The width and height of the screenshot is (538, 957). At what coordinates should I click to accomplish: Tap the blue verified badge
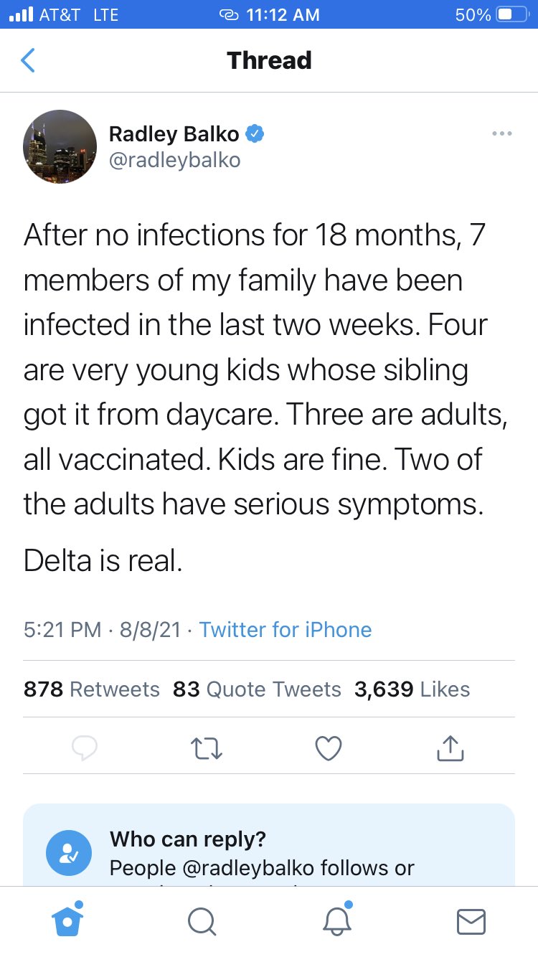click(x=255, y=133)
